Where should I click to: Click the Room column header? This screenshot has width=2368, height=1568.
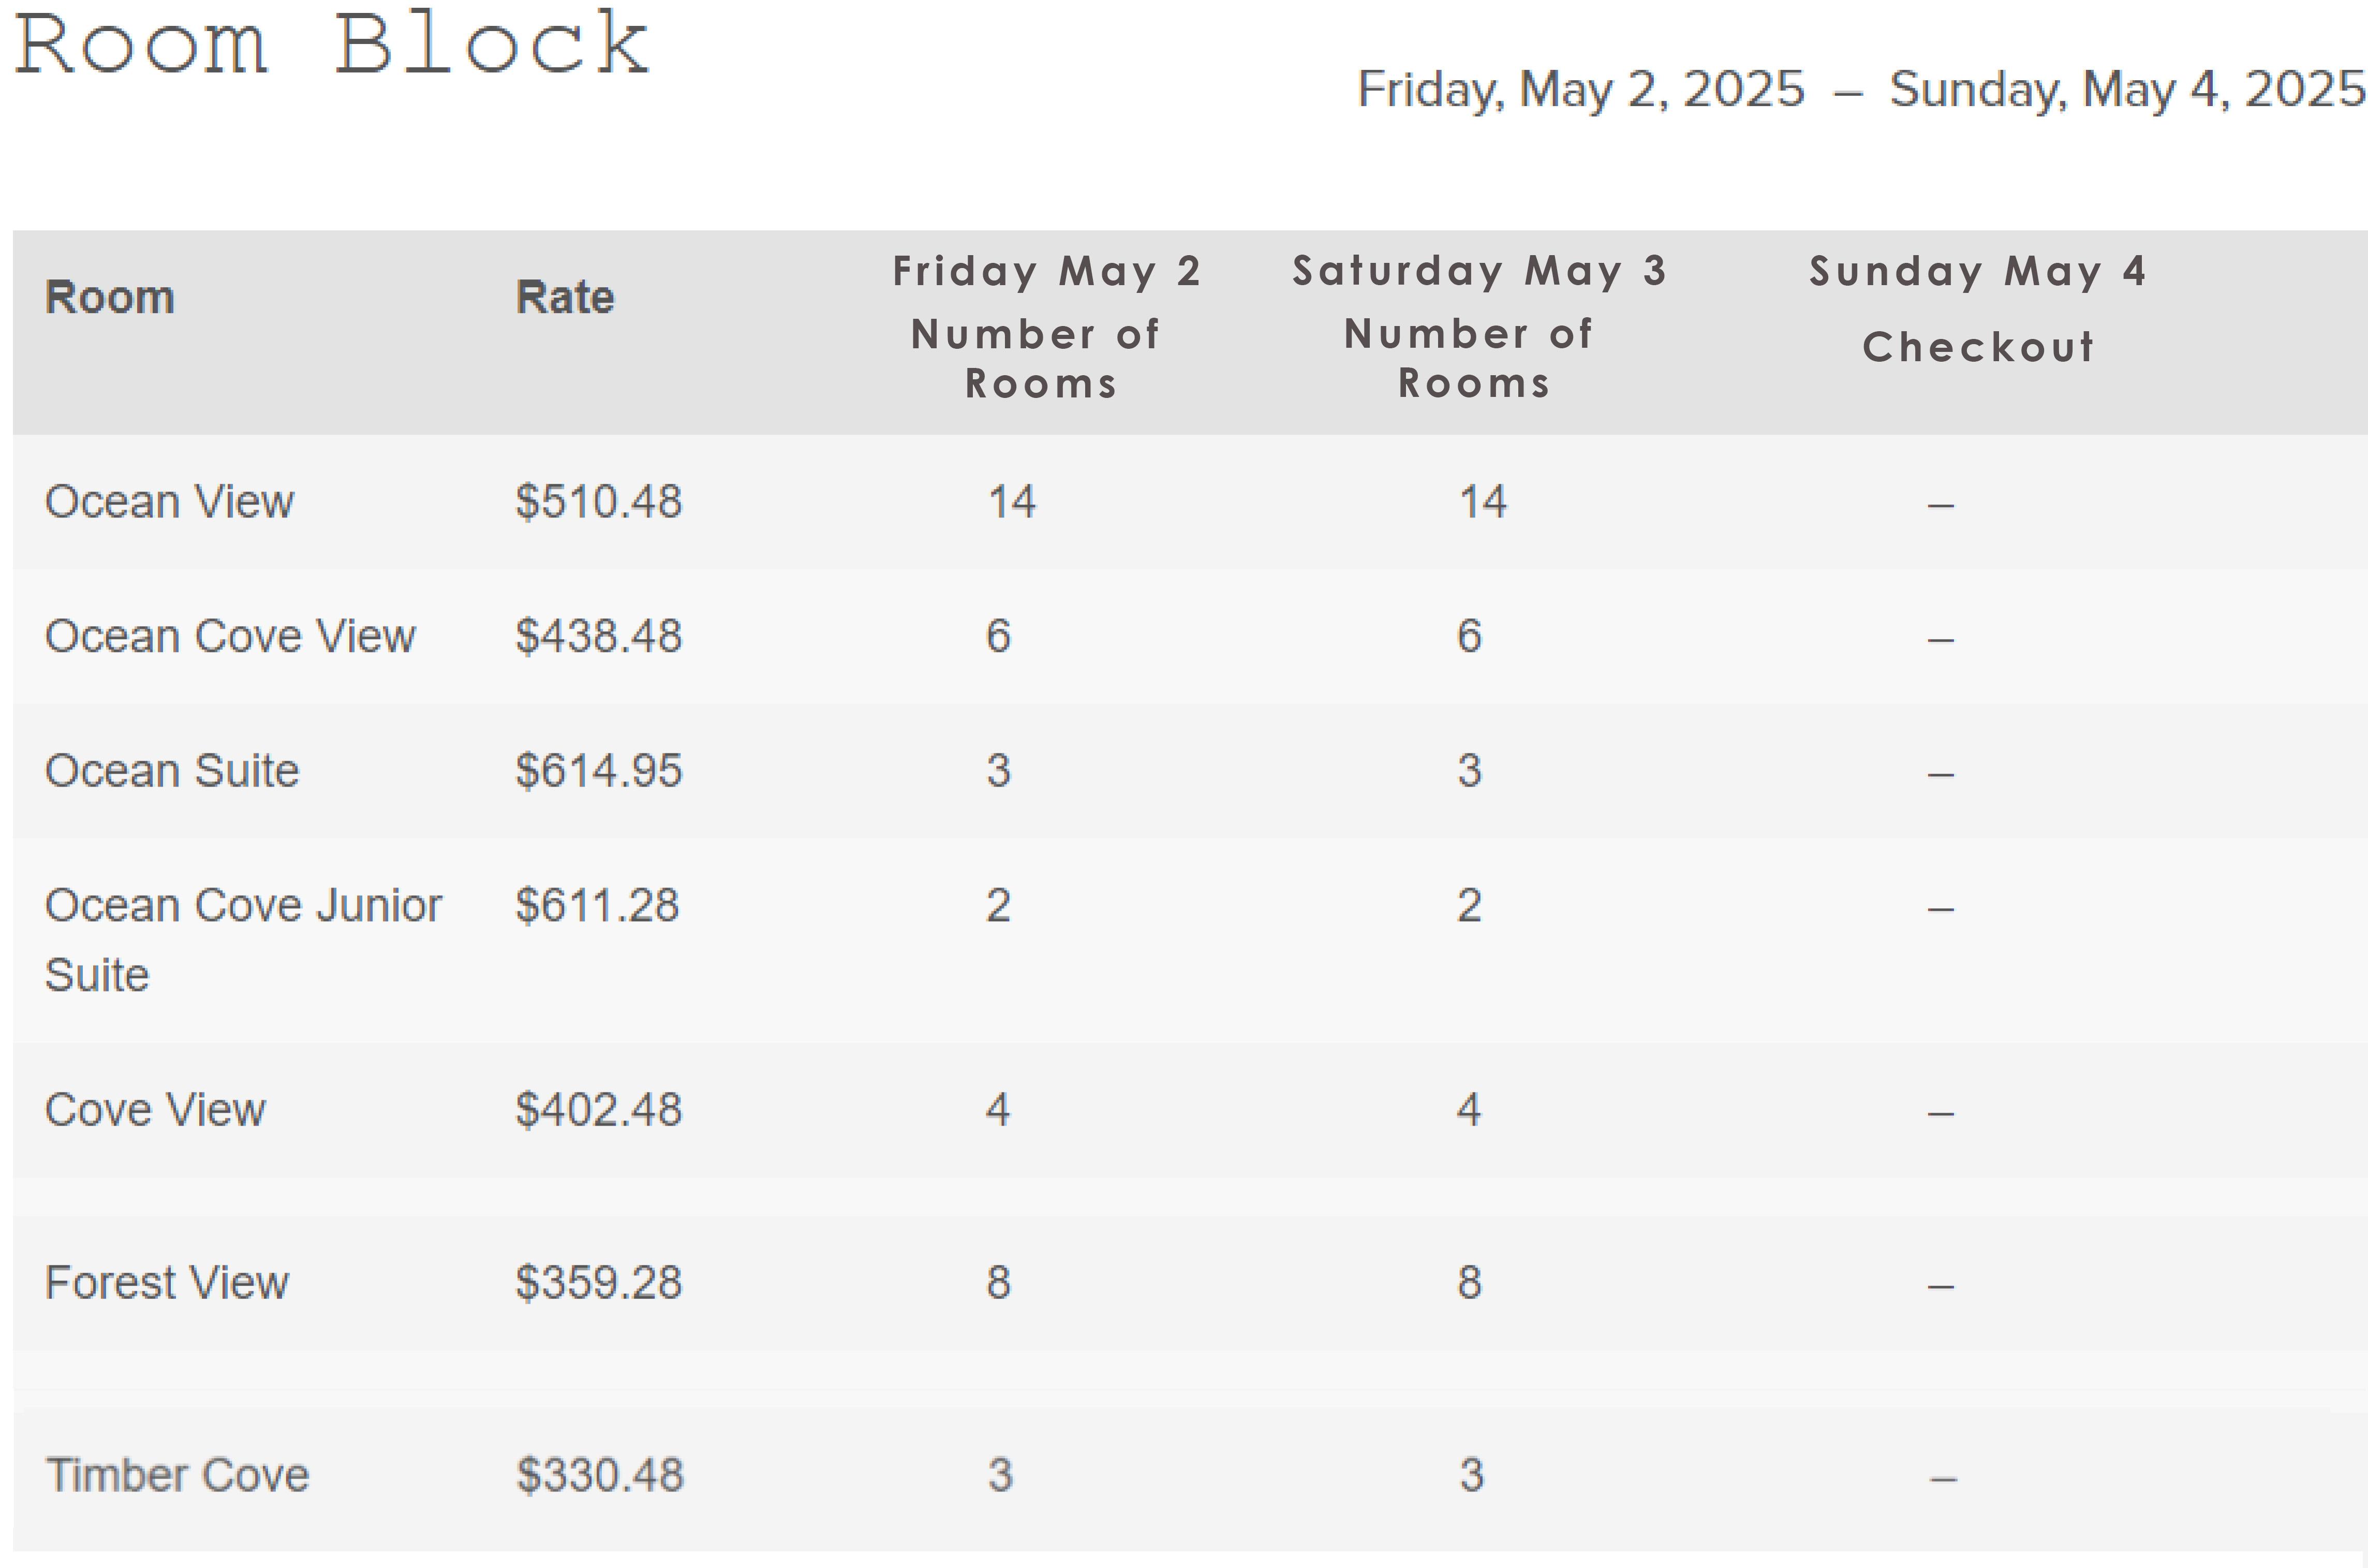[110, 298]
